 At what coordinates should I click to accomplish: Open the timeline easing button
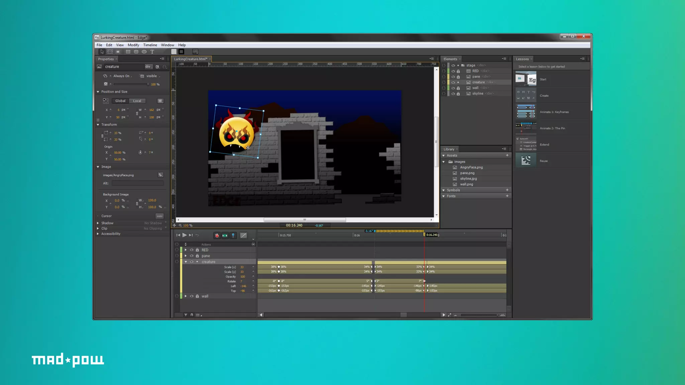click(x=243, y=236)
